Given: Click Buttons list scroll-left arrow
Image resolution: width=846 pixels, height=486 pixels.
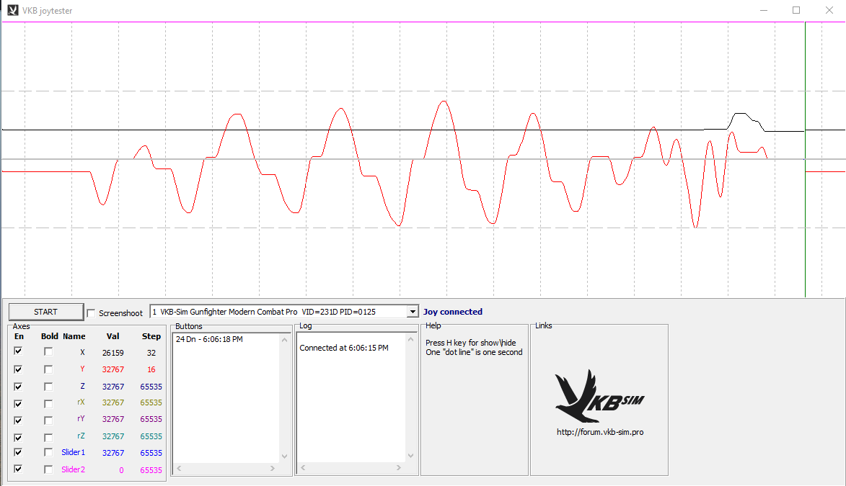Looking at the screenshot, I should click(180, 469).
